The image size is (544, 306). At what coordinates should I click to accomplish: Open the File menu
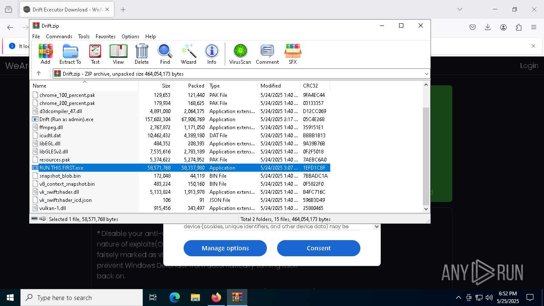[36, 37]
